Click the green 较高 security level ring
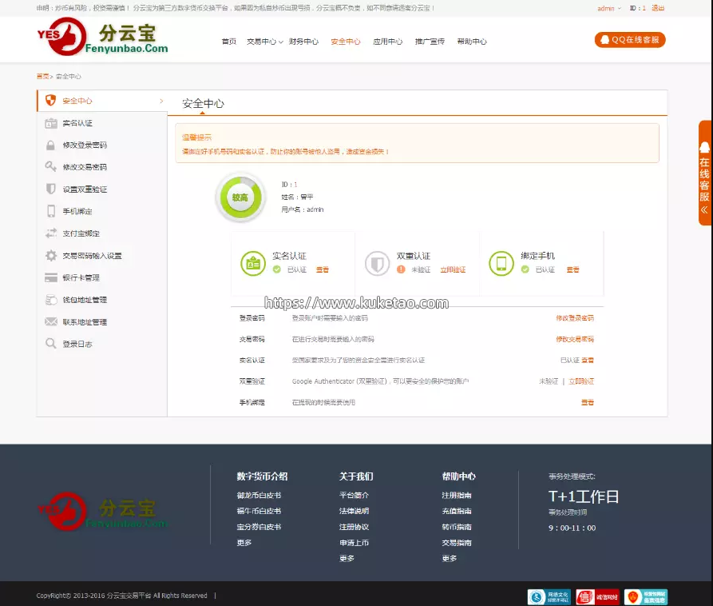This screenshot has height=606, width=713. 240,197
